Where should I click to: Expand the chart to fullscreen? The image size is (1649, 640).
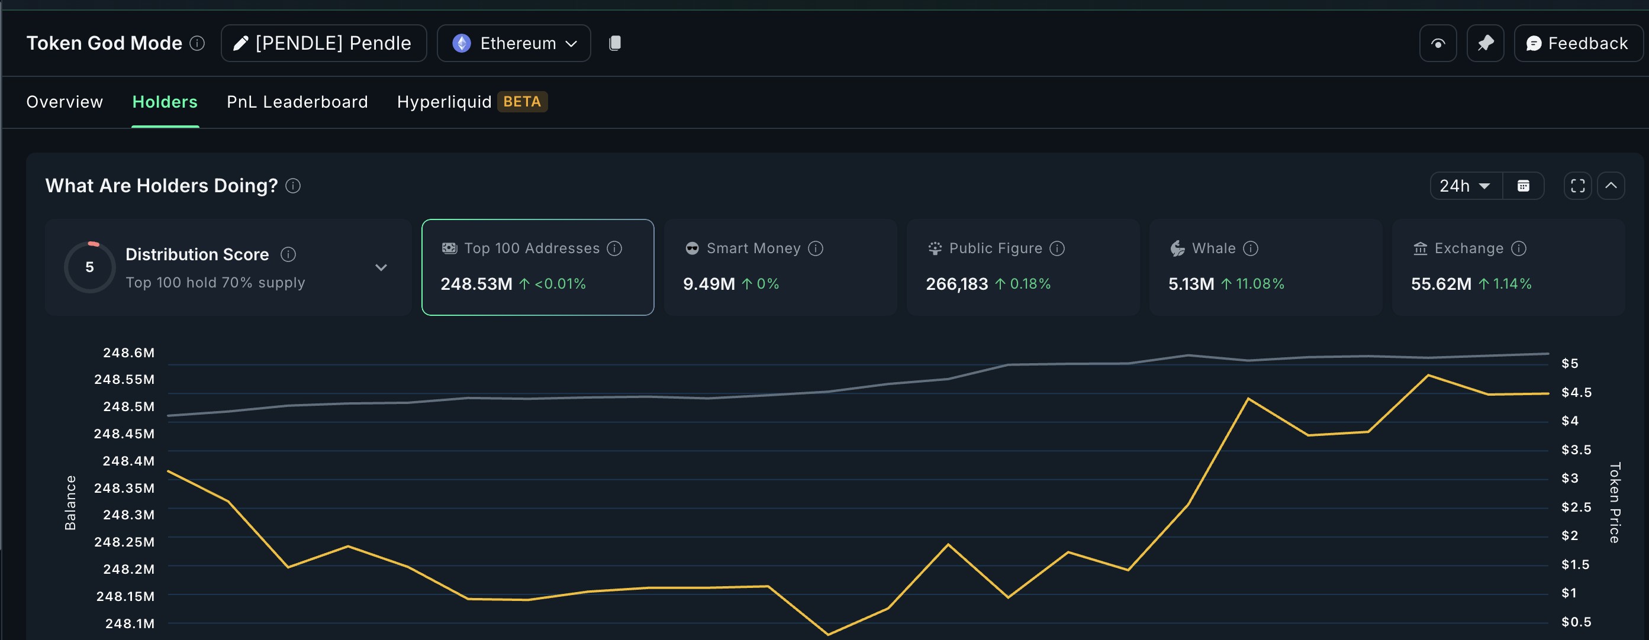coord(1578,186)
